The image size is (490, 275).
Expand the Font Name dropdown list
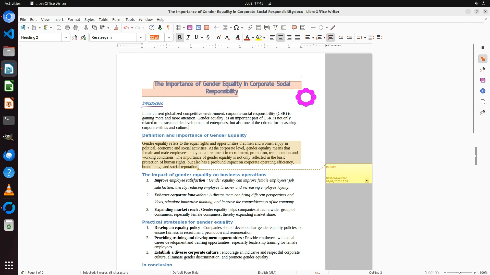click(x=141, y=37)
